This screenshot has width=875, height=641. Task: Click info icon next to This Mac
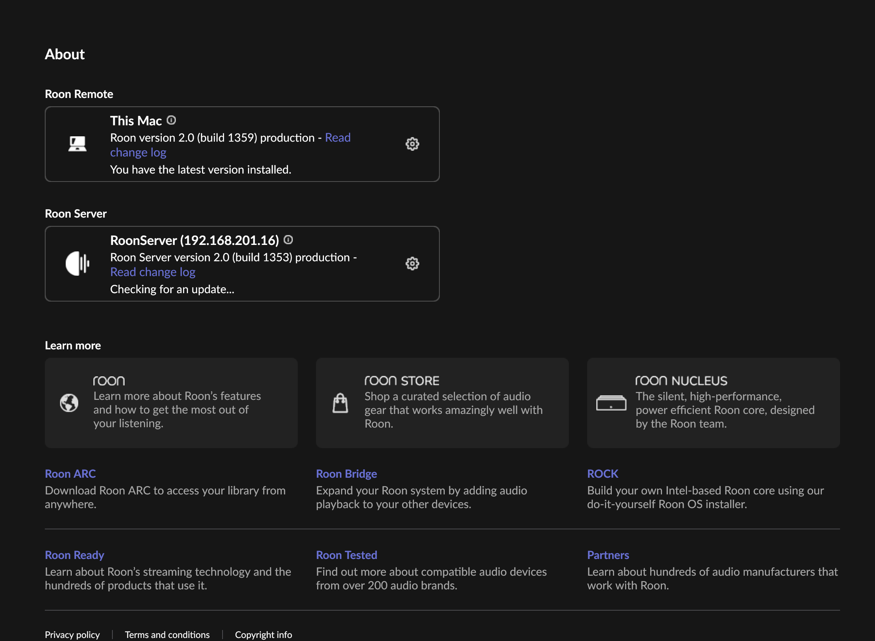pos(171,120)
